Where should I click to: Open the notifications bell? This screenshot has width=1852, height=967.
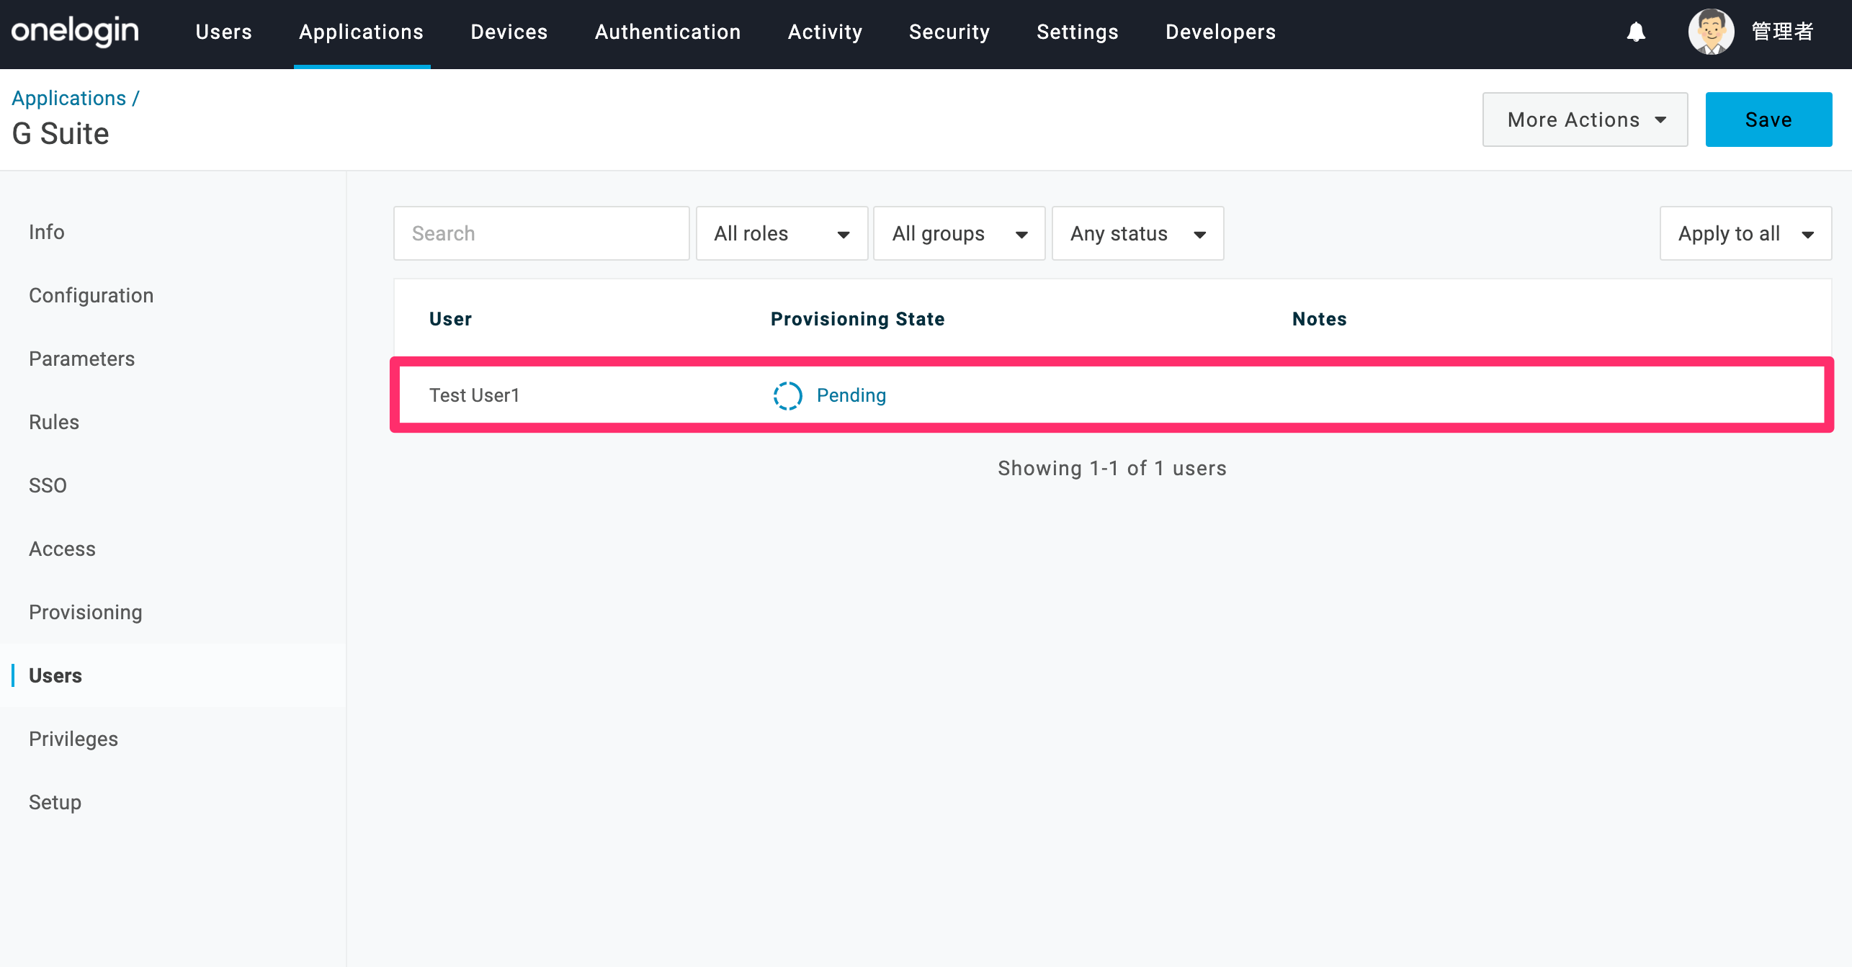pos(1636,32)
